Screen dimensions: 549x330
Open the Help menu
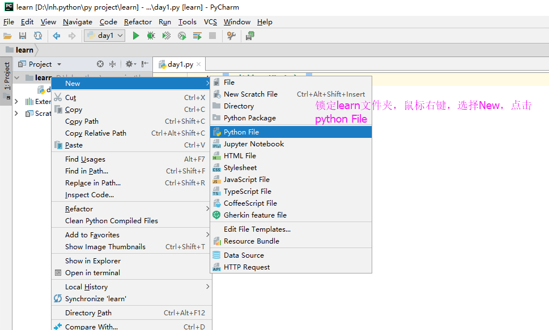[265, 22]
